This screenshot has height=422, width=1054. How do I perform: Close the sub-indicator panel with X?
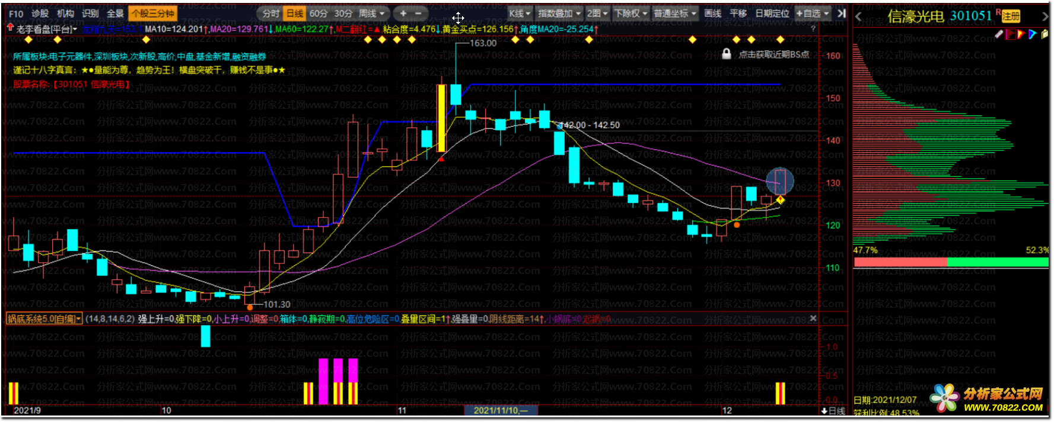(x=813, y=318)
